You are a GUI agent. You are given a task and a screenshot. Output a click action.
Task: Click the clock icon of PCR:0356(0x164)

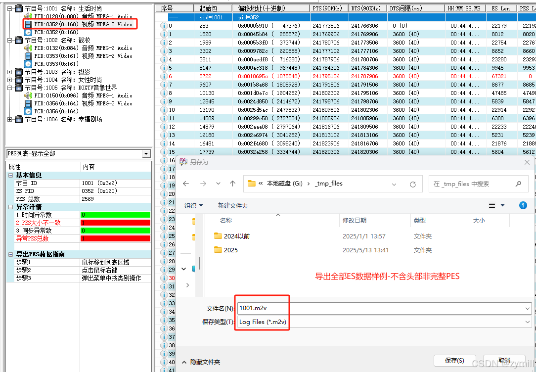28,111
